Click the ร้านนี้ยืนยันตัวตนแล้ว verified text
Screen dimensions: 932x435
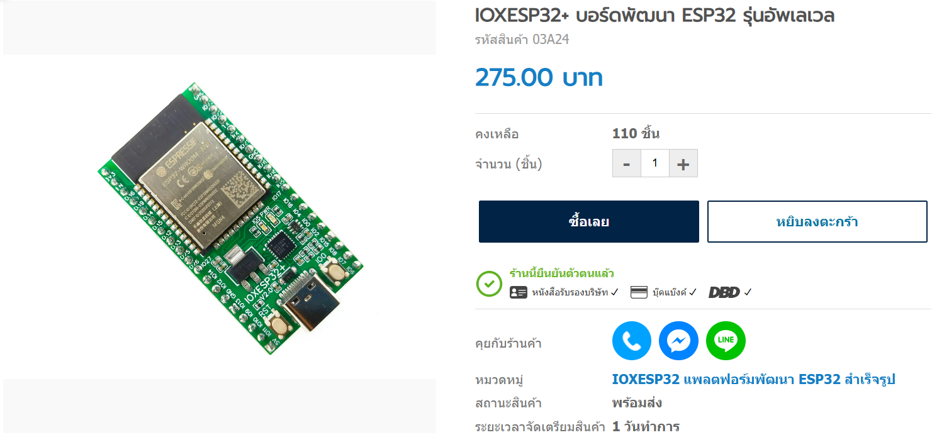click(561, 274)
